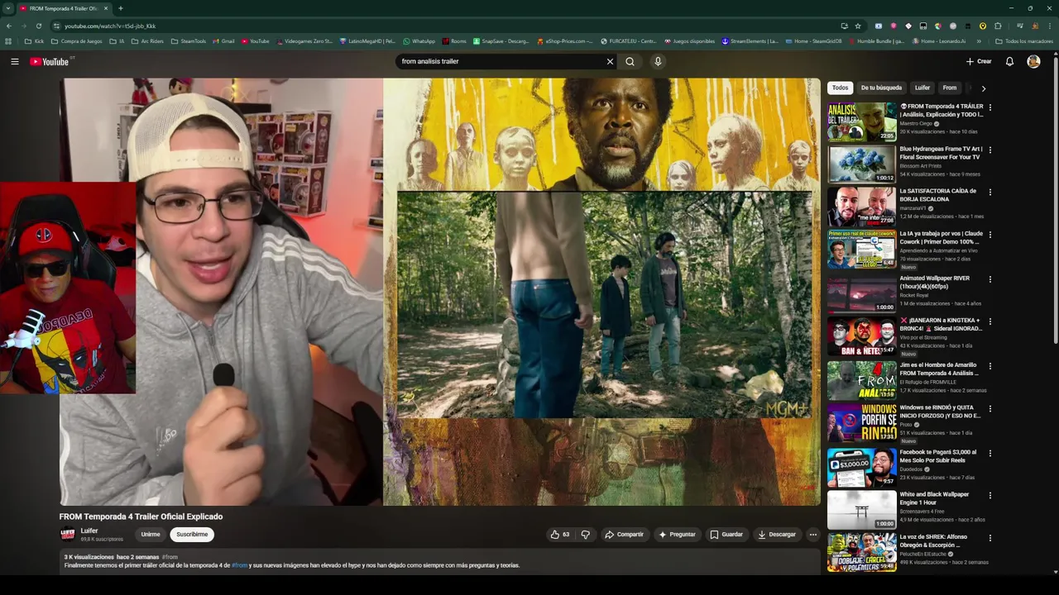Open the Gmail bookmark
This screenshot has height=595, width=1059.
click(223, 41)
